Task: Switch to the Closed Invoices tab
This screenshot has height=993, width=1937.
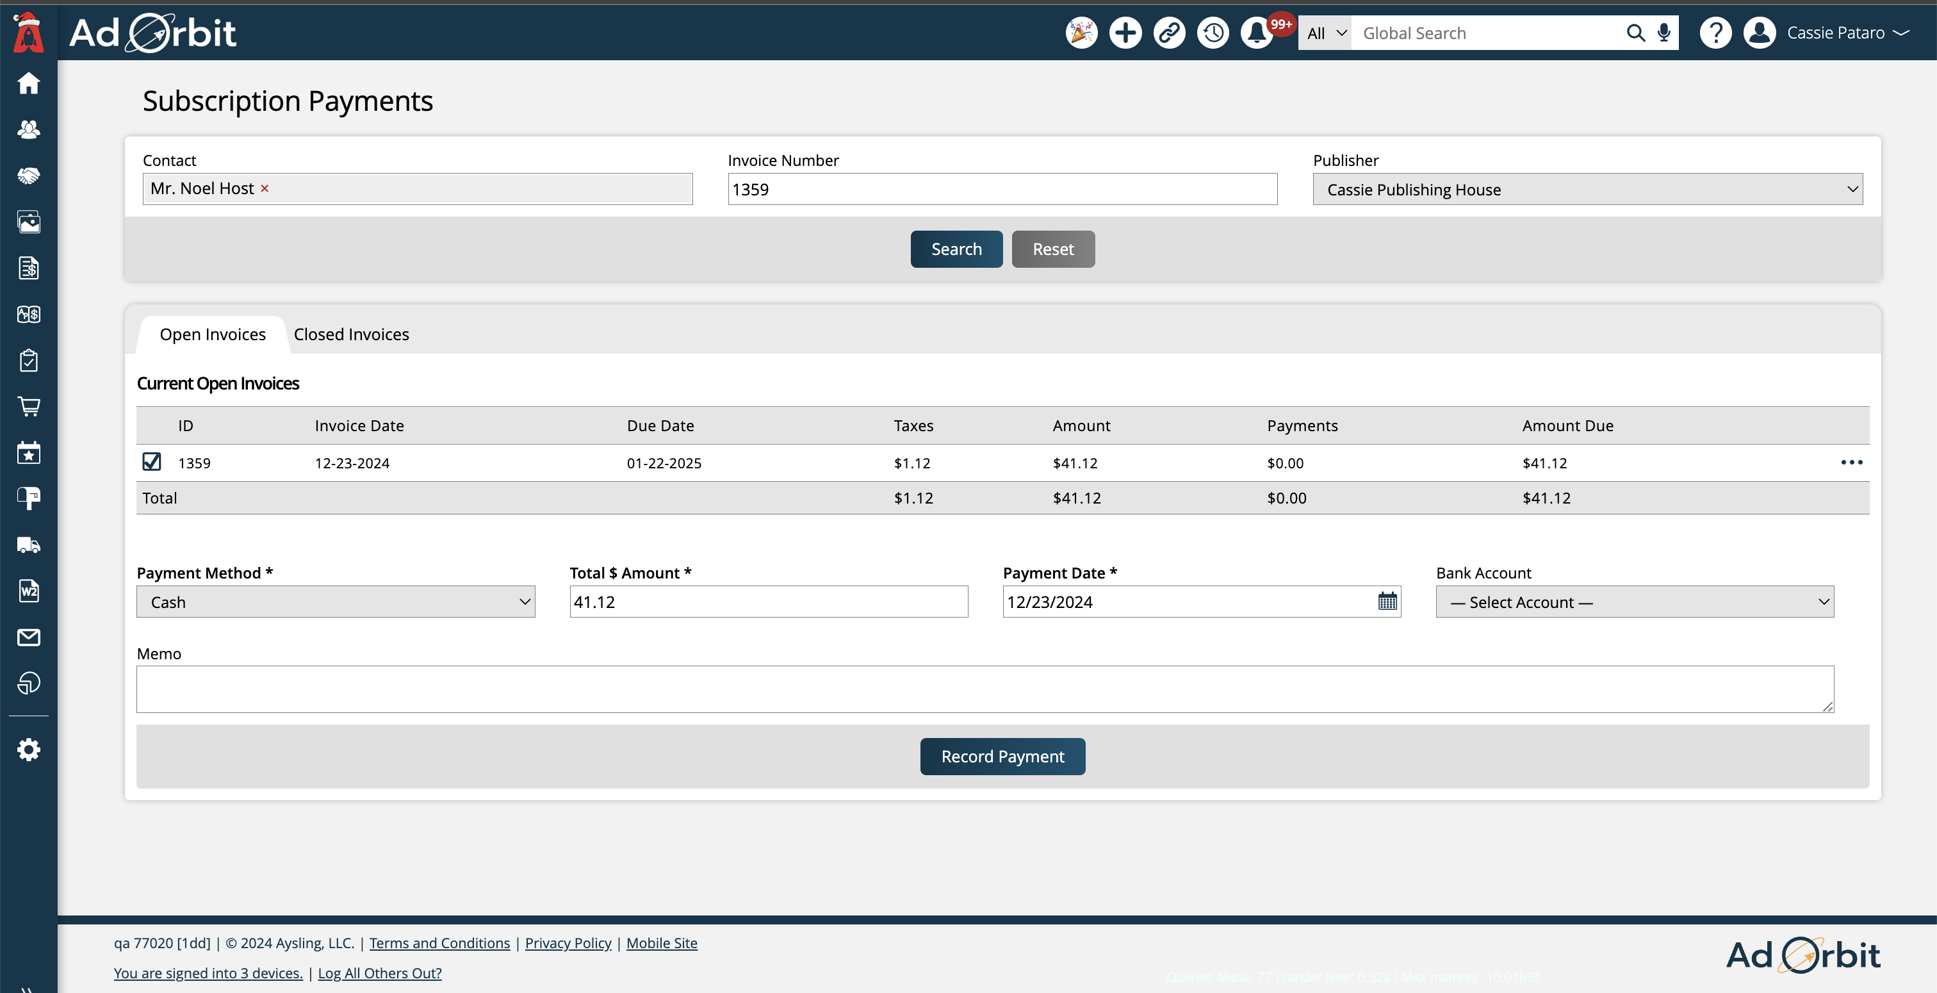Action: 351,334
